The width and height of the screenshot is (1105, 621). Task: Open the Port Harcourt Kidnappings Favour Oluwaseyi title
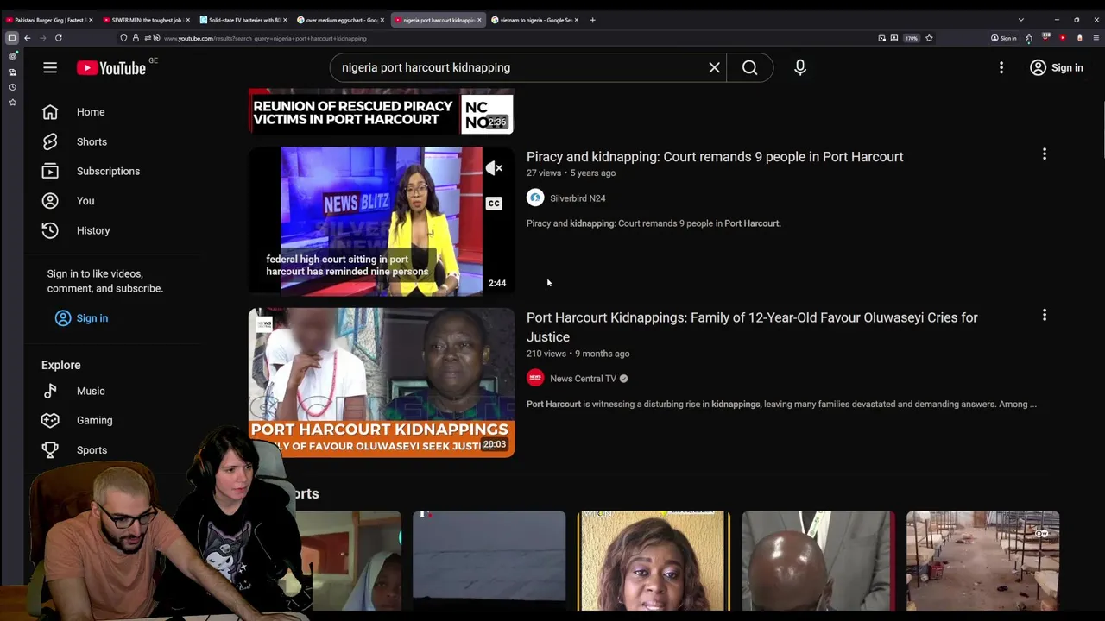point(752,327)
